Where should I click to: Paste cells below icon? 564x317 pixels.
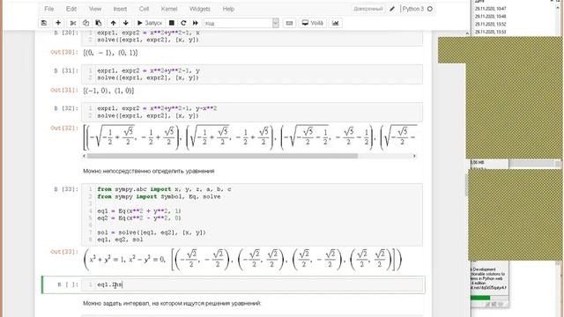click(98, 23)
